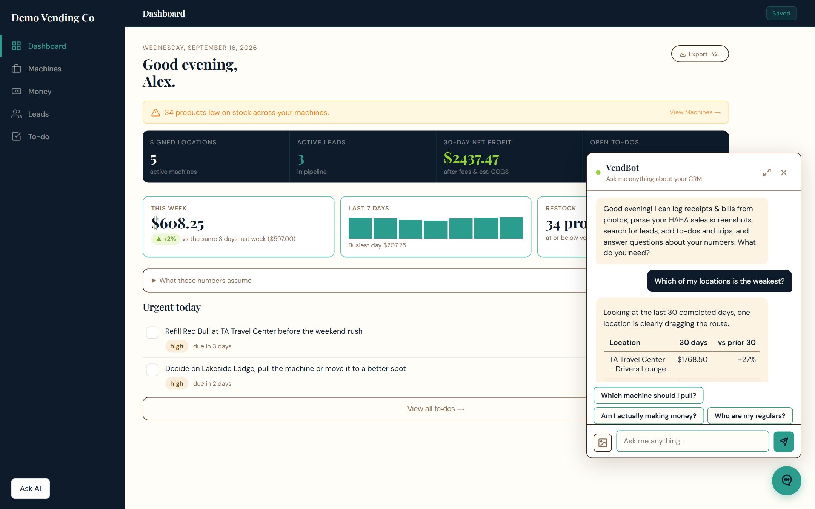Click the Saved status badge
The width and height of the screenshot is (815, 509).
(781, 13)
